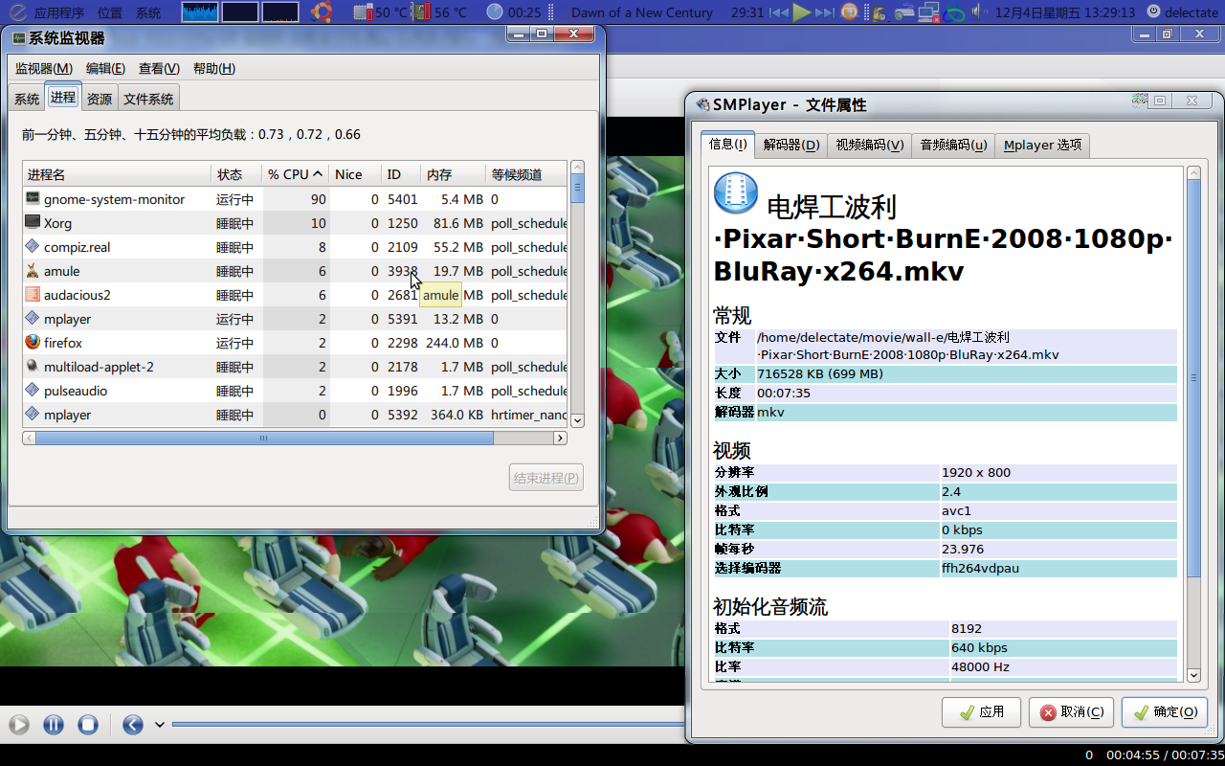Open volume speaker icon in panel
The width and height of the screenshot is (1225, 766).
tap(978, 12)
